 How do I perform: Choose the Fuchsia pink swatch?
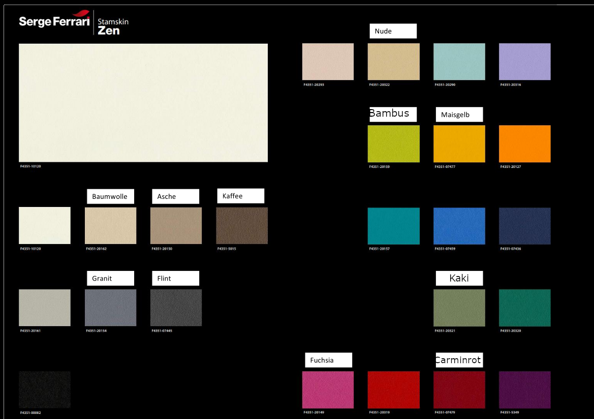point(328,390)
